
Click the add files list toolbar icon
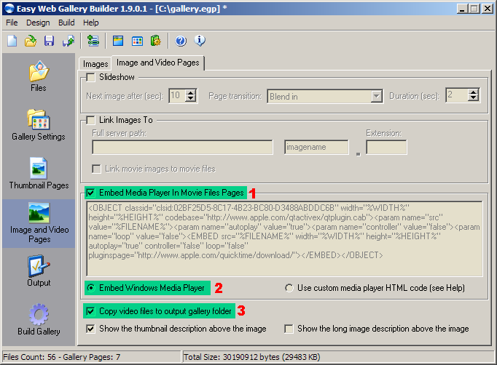click(x=93, y=41)
